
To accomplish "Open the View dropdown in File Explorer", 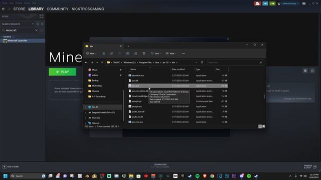I will [x=171, y=53].
